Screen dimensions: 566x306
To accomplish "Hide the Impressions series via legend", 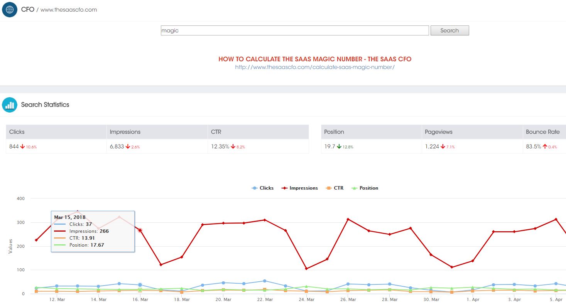I will click(299, 188).
